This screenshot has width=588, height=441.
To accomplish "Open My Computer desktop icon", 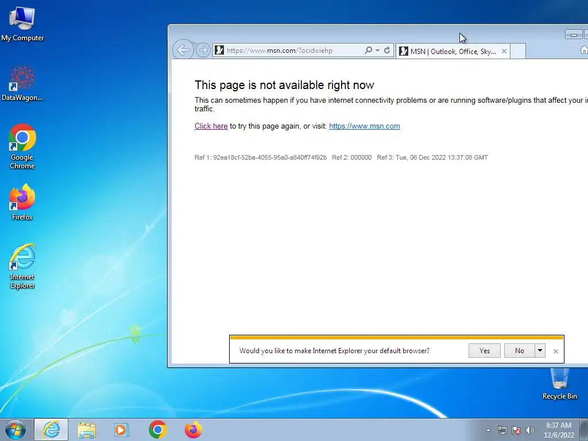I will [22, 24].
